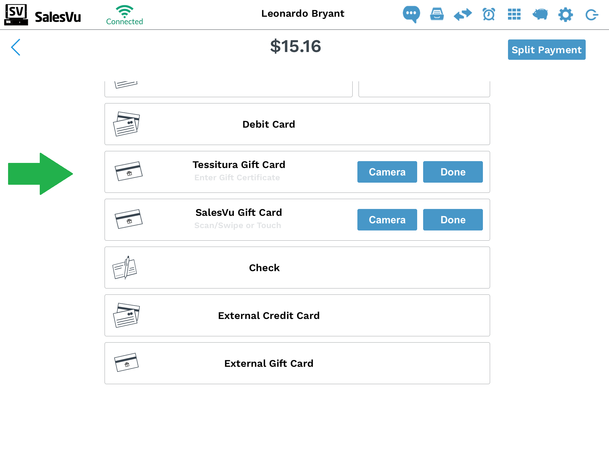Image resolution: width=609 pixels, height=449 pixels.
Task: Click the Check payment icon
Action: [x=125, y=268]
